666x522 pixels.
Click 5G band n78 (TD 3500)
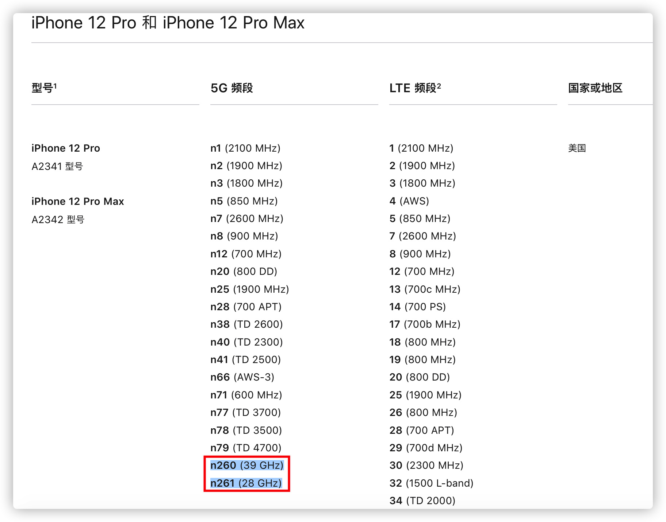(x=246, y=430)
